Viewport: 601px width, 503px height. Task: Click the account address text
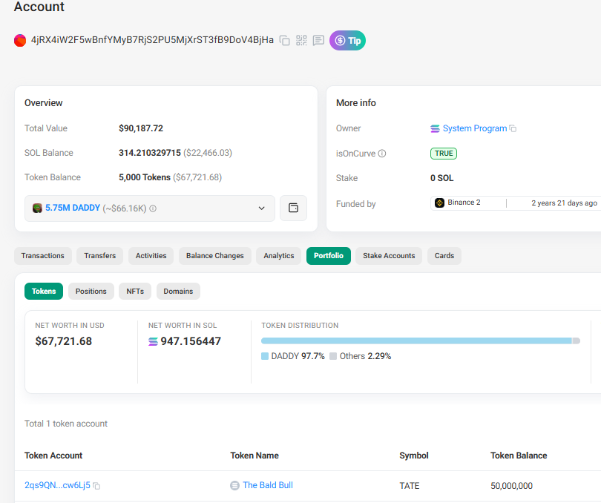point(152,40)
